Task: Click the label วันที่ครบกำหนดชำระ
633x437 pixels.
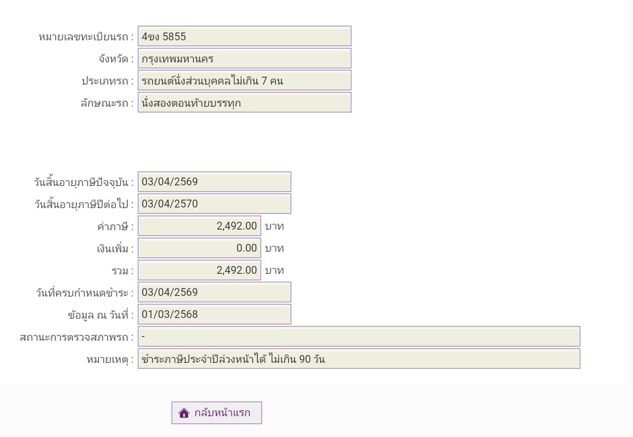Action: [x=85, y=293]
